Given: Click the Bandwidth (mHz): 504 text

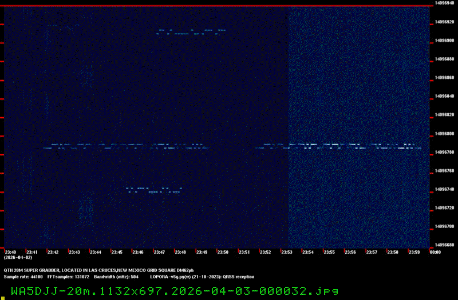Looking at the screenshot, I should click(116, 277).
